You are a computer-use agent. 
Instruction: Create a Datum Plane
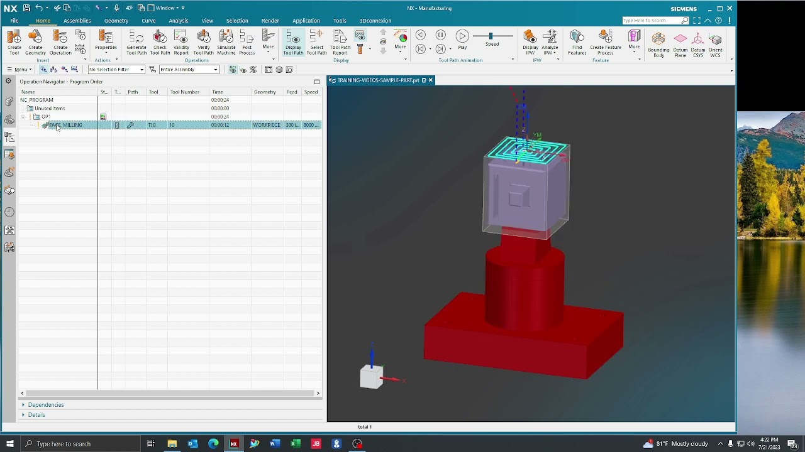coord(680,45)
